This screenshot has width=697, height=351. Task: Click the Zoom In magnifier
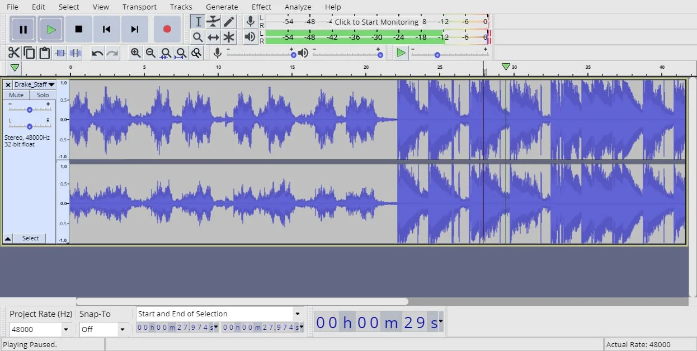click(135, 53)
